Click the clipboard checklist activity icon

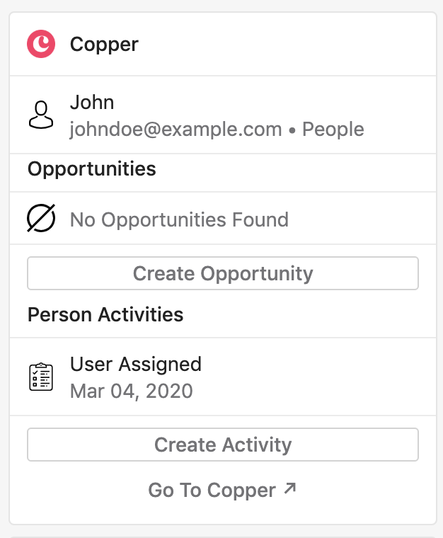coord(41,377)
